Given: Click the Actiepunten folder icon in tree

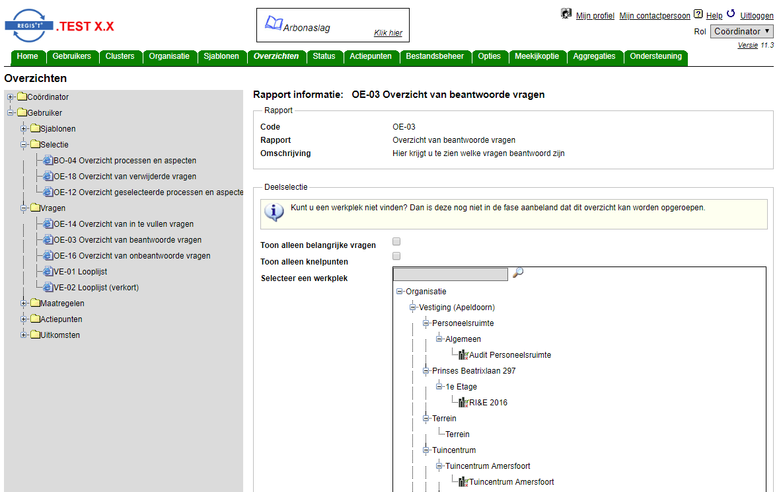Looking at the screenshot, I should tap(35, 319).
